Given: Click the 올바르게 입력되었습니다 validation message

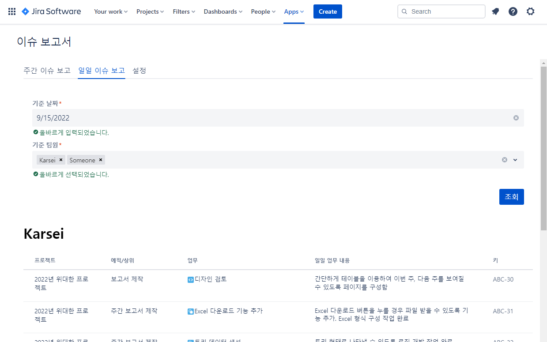Looking at the screenshot, I should tap(74, 132).
